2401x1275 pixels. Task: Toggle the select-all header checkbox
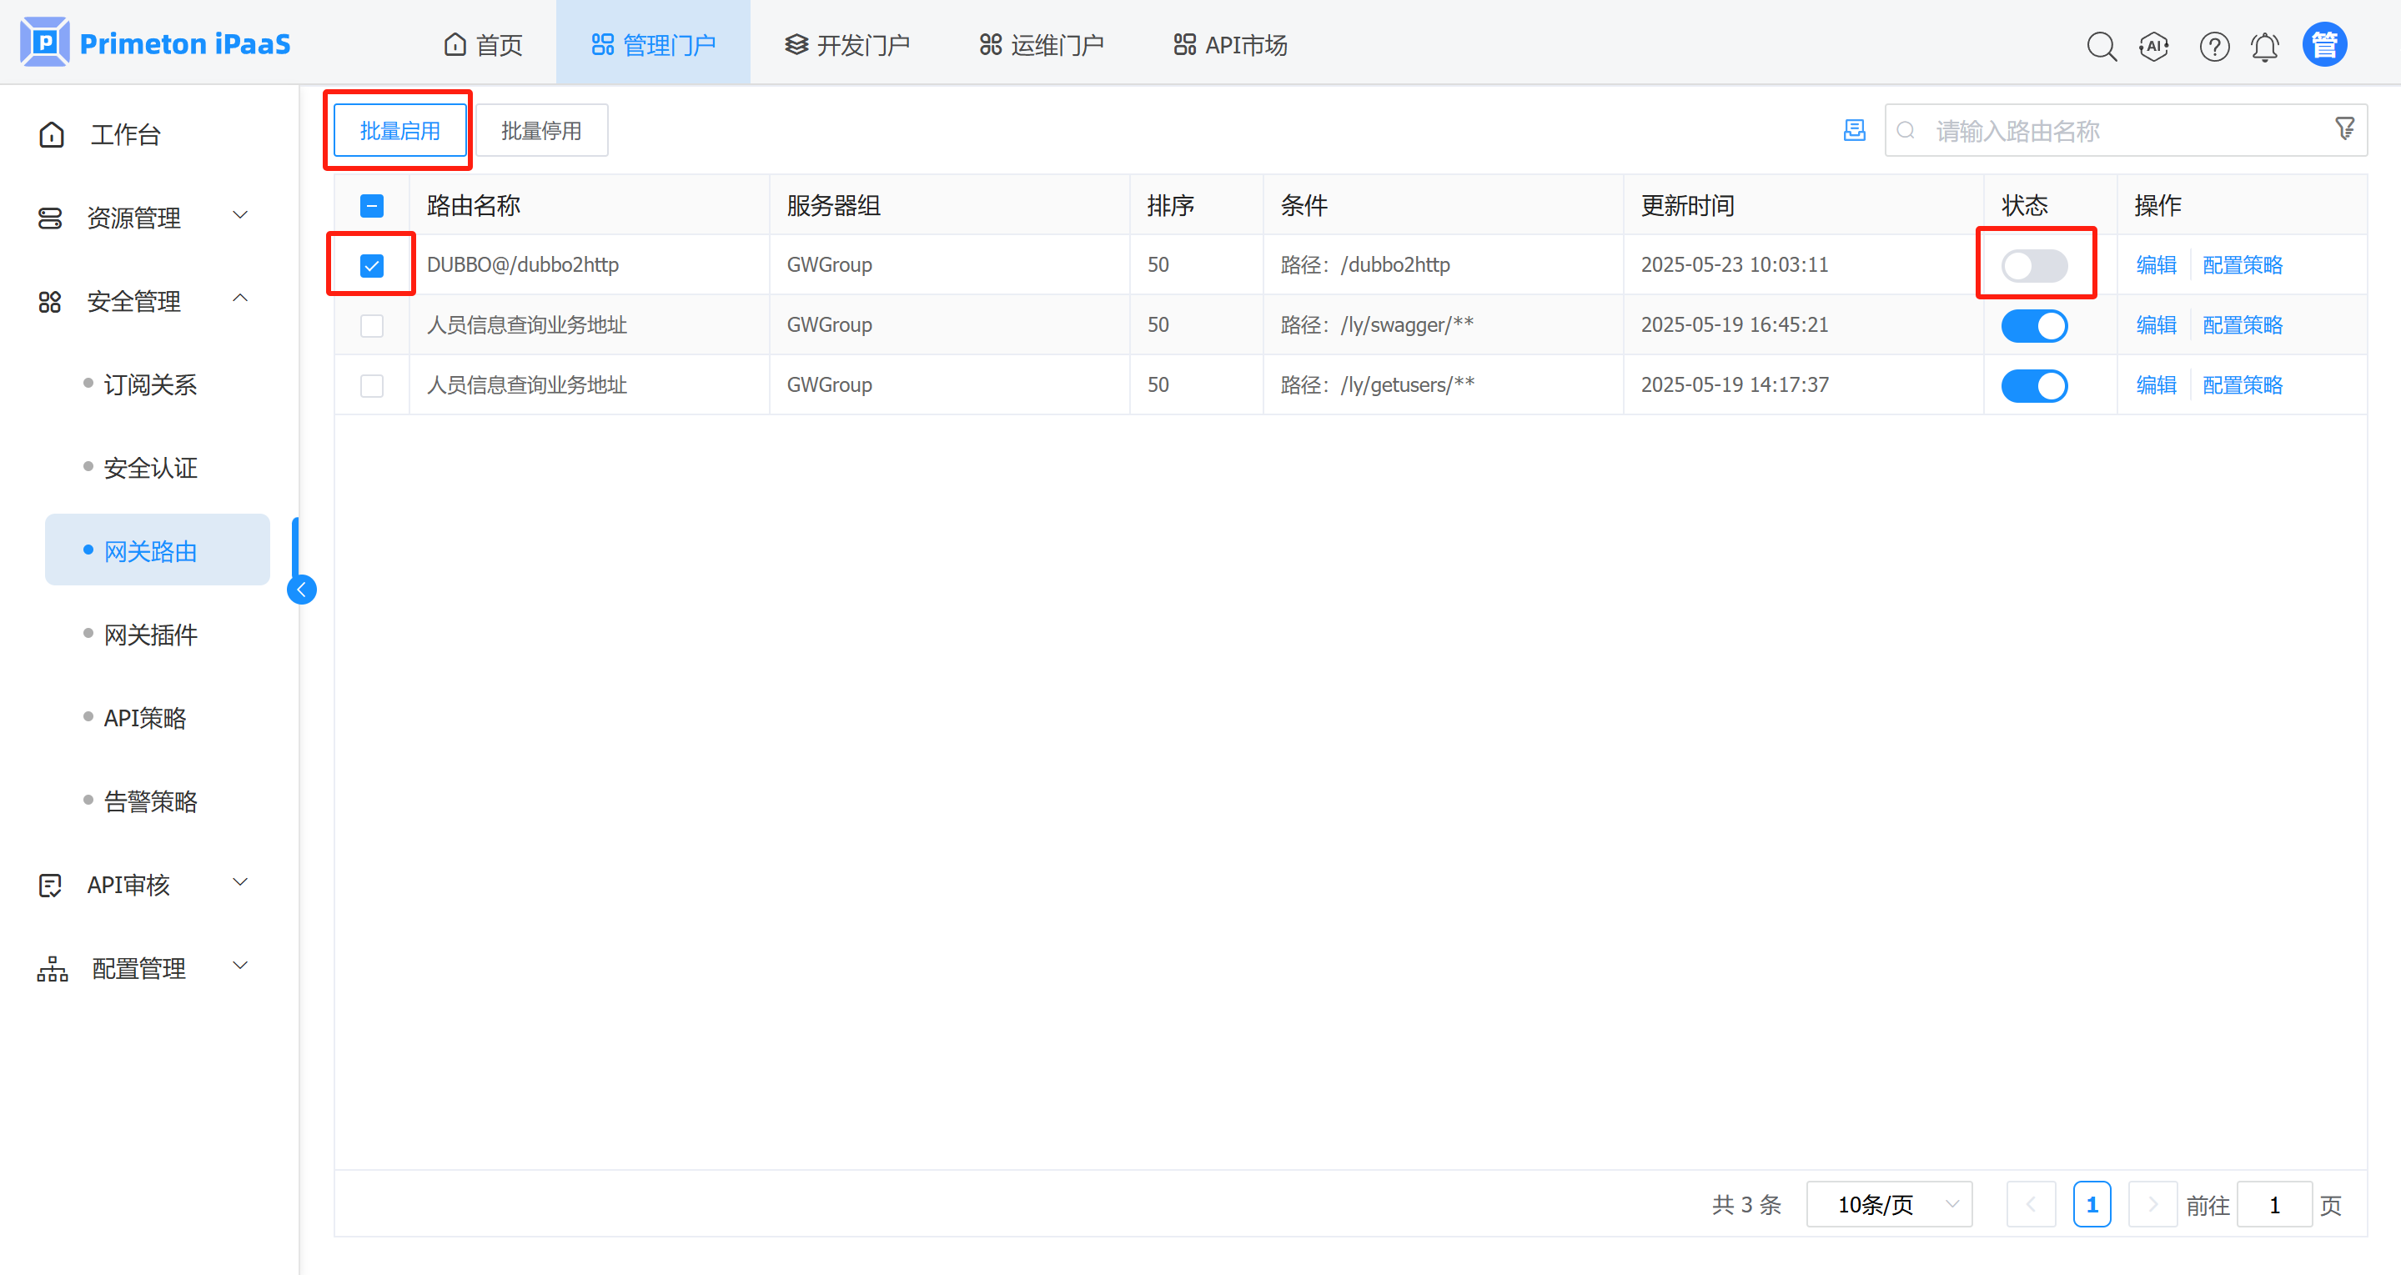[x=372, y=206]
